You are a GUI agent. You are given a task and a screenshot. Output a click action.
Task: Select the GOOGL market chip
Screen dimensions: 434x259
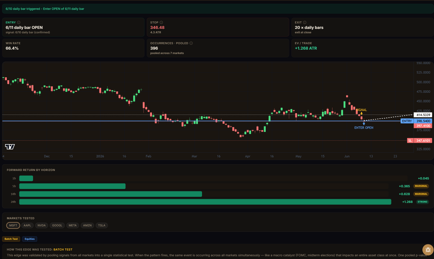click(x=57, y=225)
